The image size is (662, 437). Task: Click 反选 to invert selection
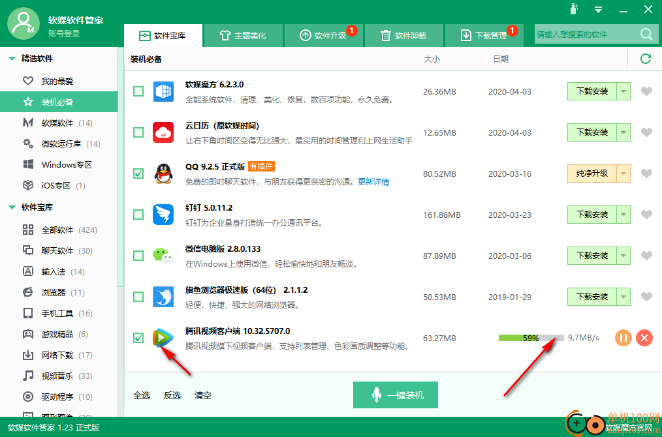click(172, 395)
